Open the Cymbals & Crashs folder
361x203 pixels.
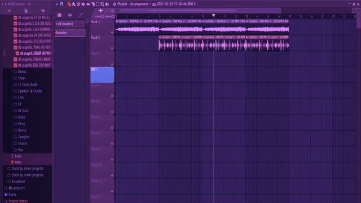point(28,91)
